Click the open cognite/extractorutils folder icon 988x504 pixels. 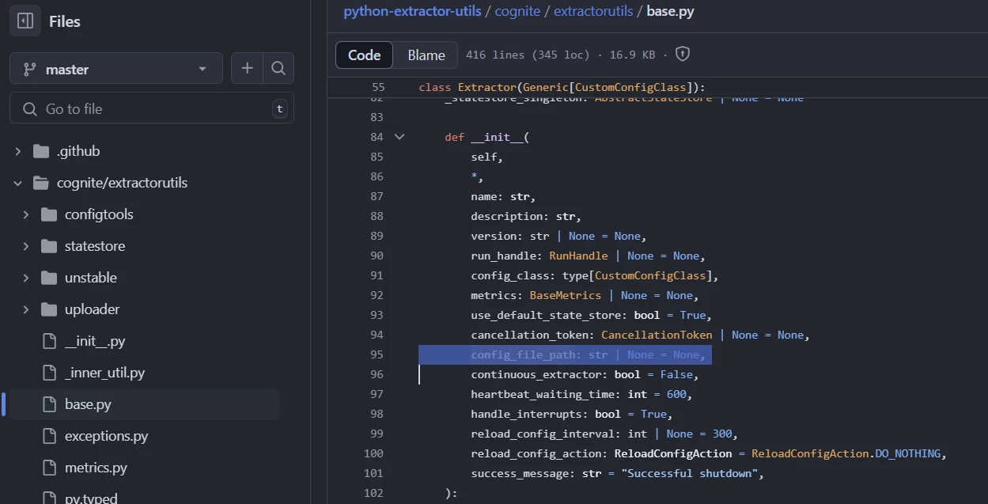coord(41,183)
